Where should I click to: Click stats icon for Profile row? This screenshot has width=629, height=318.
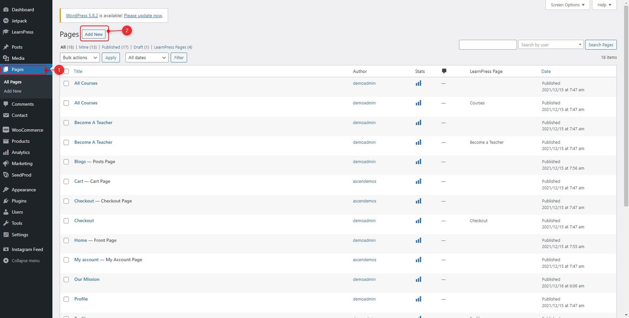coord(418,299)
